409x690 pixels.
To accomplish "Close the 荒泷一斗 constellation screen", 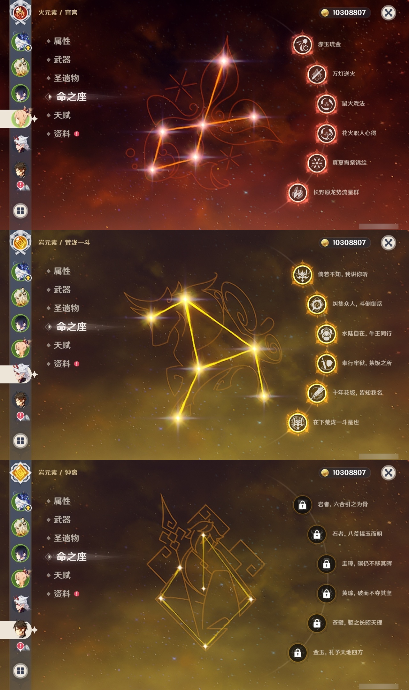I will (388, 243).
